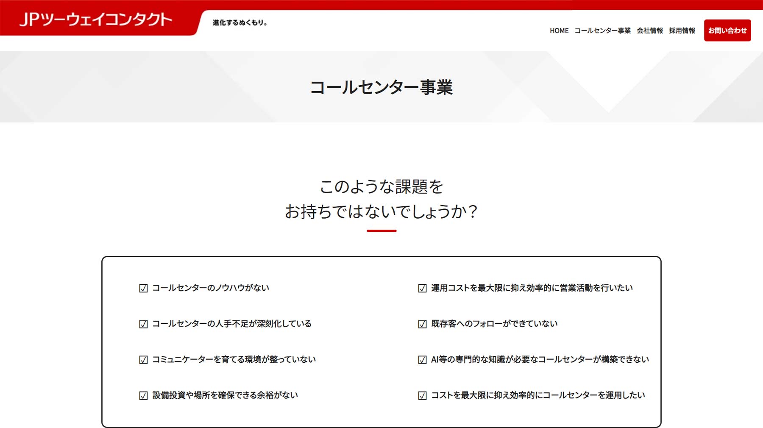
Task: Checkmark icon beside コミュニケーターを育てる環境が整っていない
Action: click(x=143, y=360)
